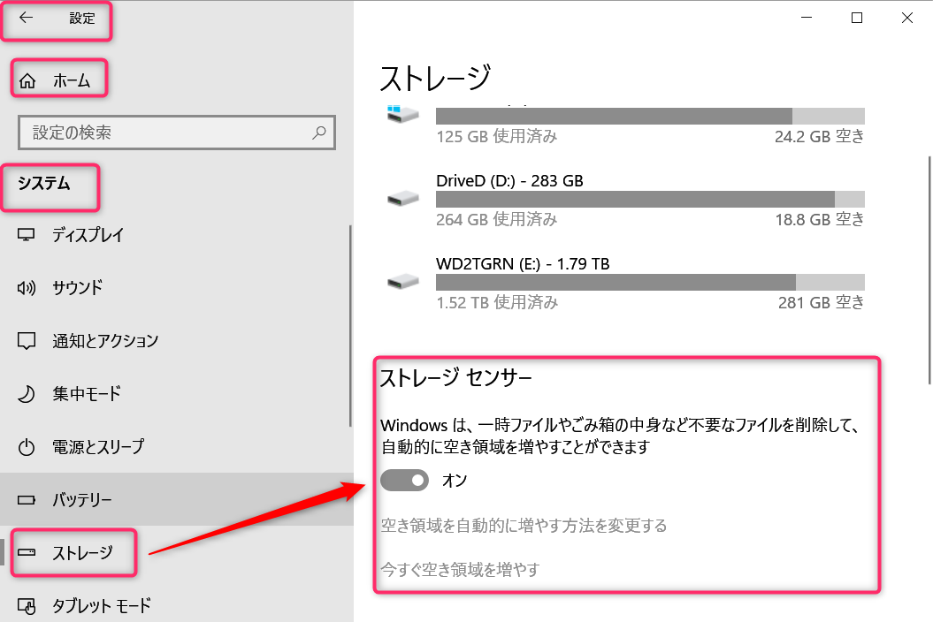Click the WD2TGRN 1.52 TB usage bar
Image resolution: width=933 pixels, height=622 pixels.
pyautogui.click(x=650, y=282)
